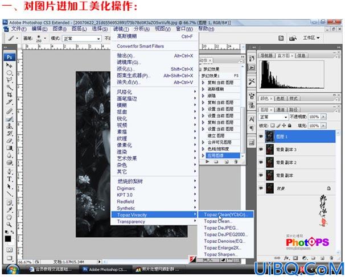Select the Move tool

coord(9,65)
